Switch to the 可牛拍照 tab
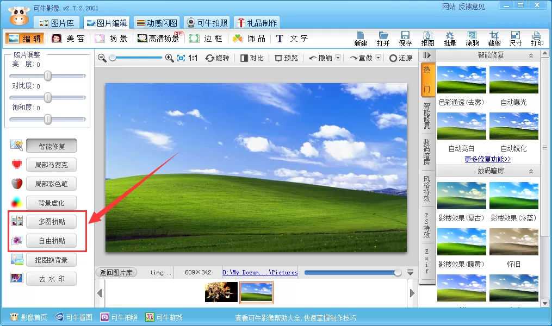 coord(207,23)
